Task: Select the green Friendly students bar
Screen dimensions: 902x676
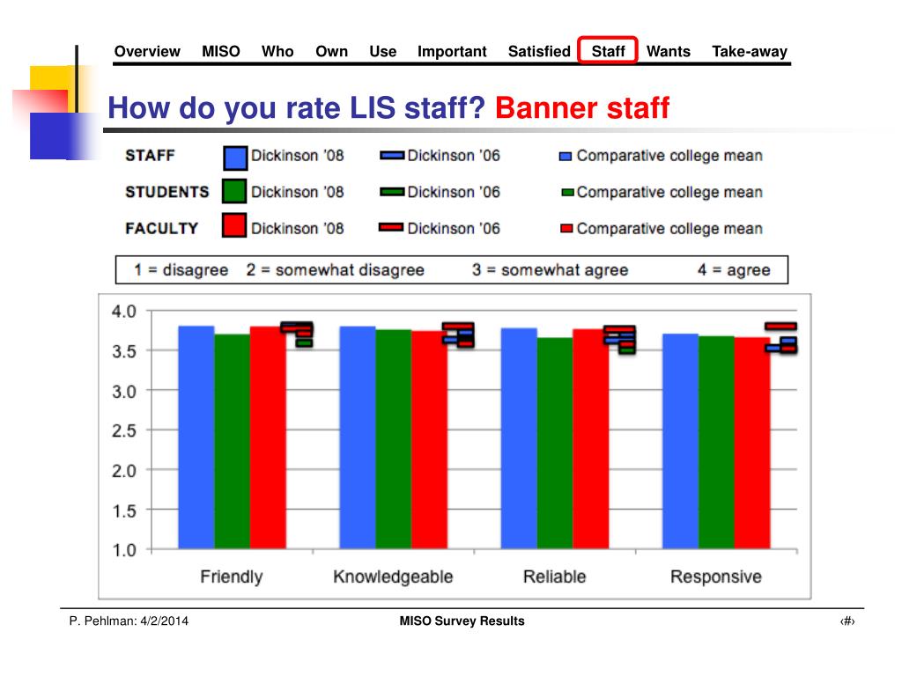Action: pos(233,442)
